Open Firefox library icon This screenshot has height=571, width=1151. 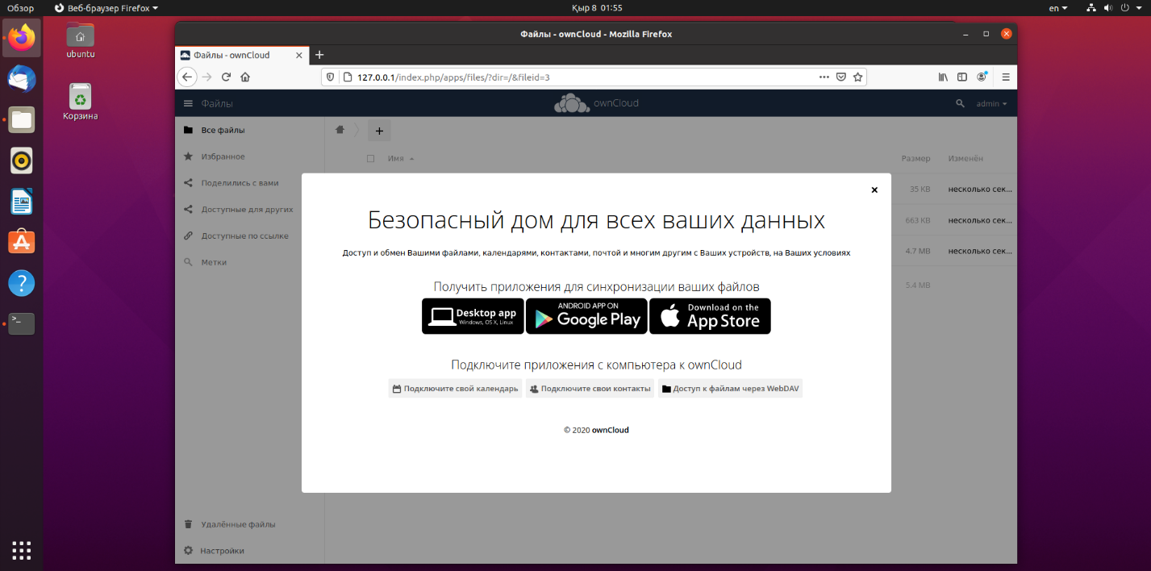pos(943,77)
